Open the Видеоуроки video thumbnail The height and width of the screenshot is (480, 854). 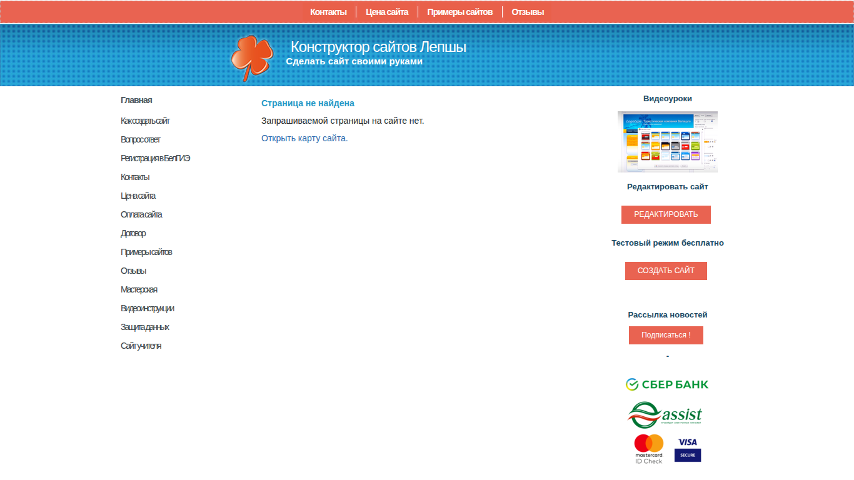[668, 142]
